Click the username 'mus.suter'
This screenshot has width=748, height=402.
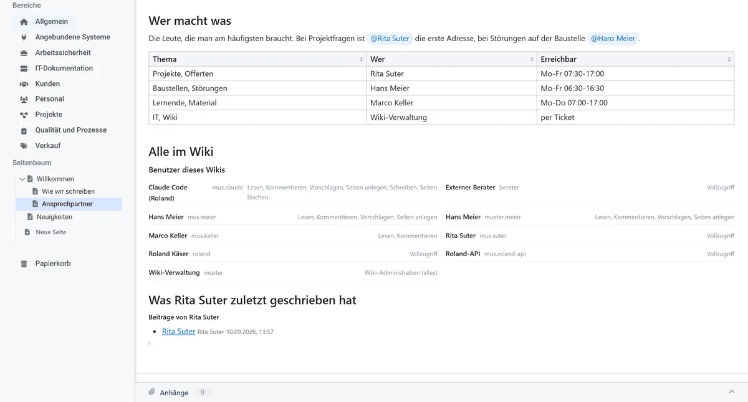493,236
